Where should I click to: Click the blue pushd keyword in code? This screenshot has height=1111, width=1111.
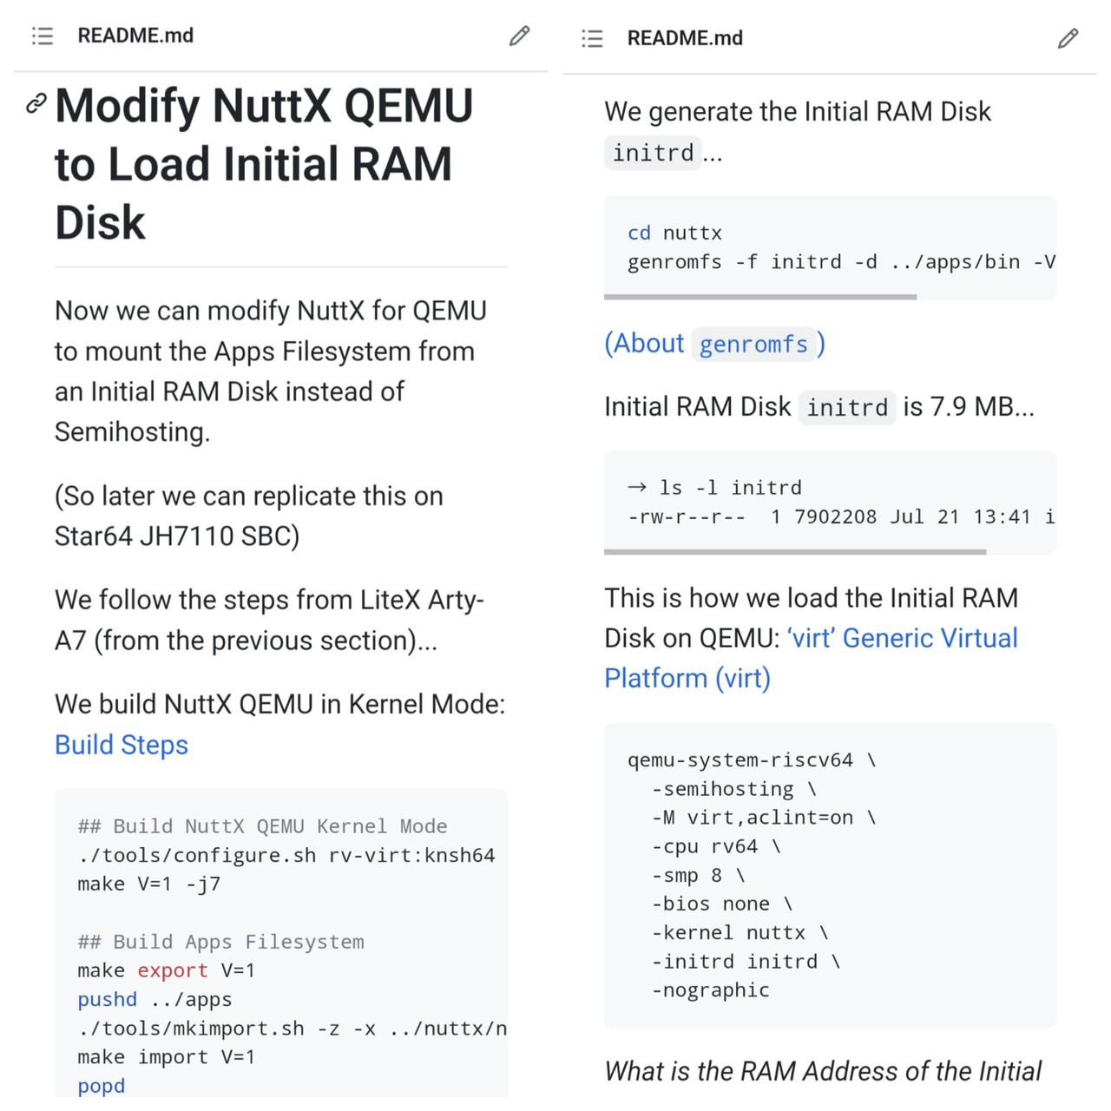pos(107,1000)
